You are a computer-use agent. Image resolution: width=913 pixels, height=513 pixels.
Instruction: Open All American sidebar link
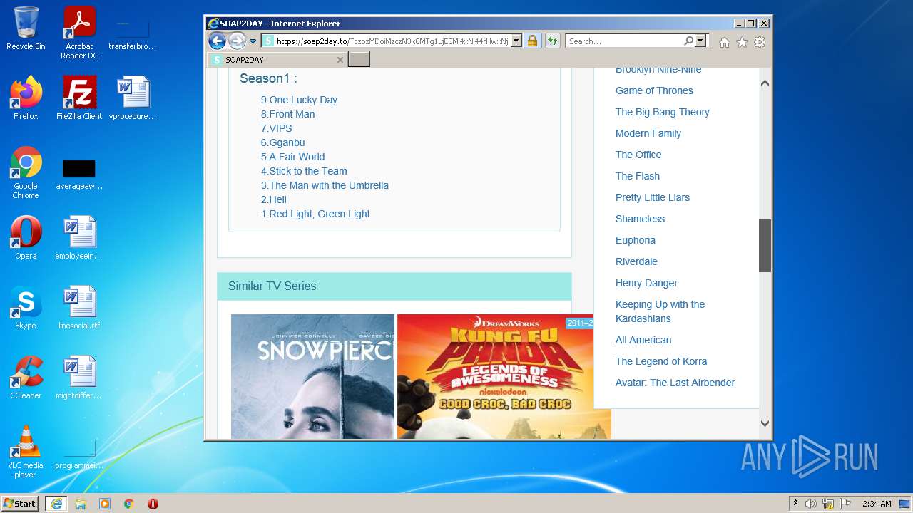pos(643,340)
